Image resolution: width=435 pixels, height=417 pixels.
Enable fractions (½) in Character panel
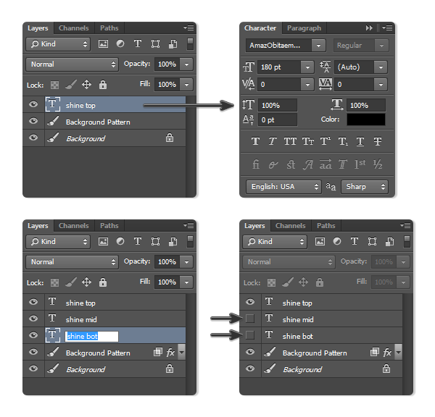378,164
